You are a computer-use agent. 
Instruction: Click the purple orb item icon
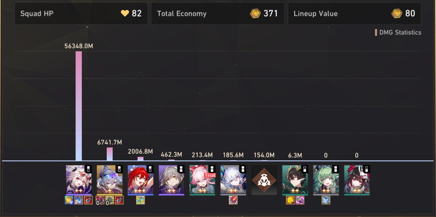point(300,200)
